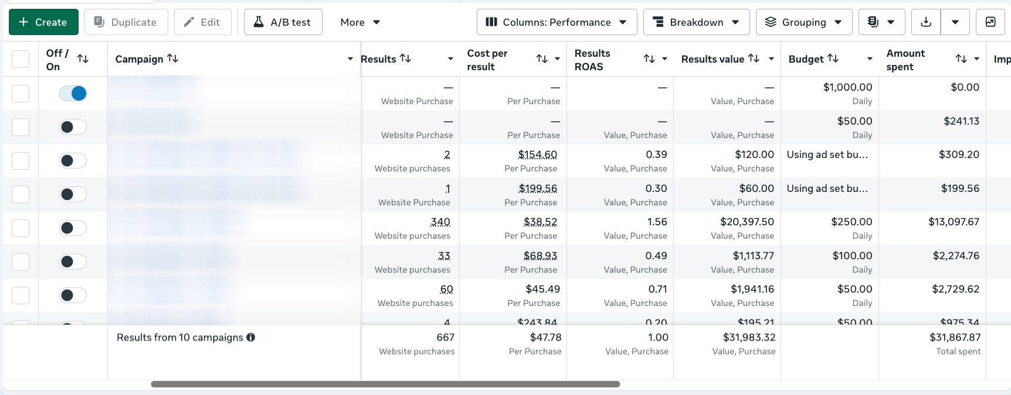
Task: Open Results ROAS header caret
Action: point(664,59)
